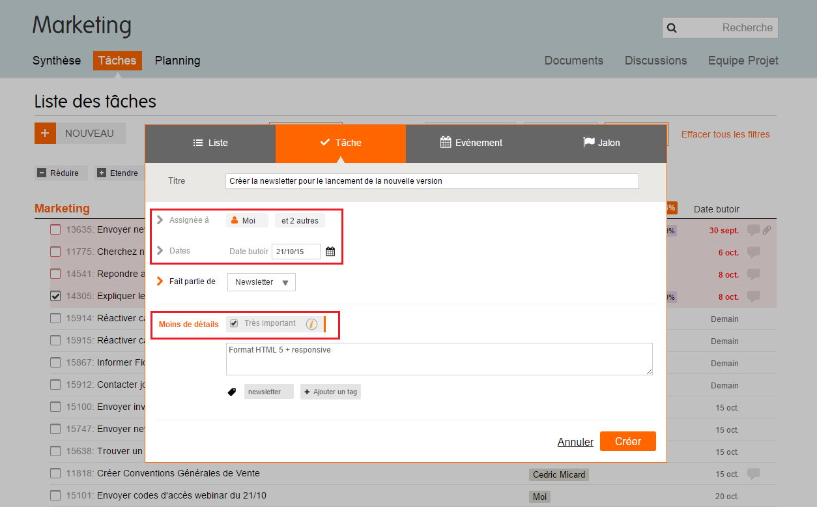Check the box for task 13635
Screen dimensions: 817x507
[56, 229]
